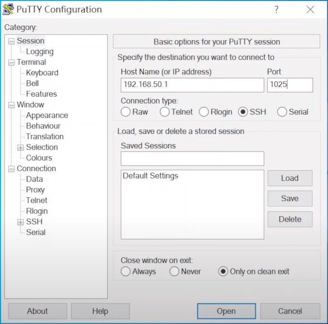Select the Proxy category
Image resolution: width=328 pixels, height=324 pixels.
tap(35, 190)
